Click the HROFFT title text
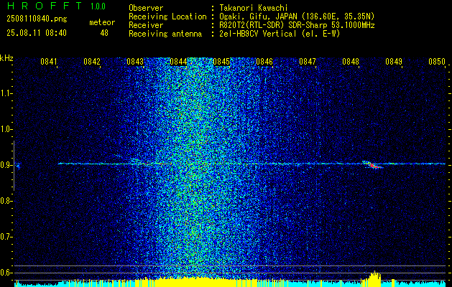Viewport: 452px width, 287px height. [x=45, y=6]
